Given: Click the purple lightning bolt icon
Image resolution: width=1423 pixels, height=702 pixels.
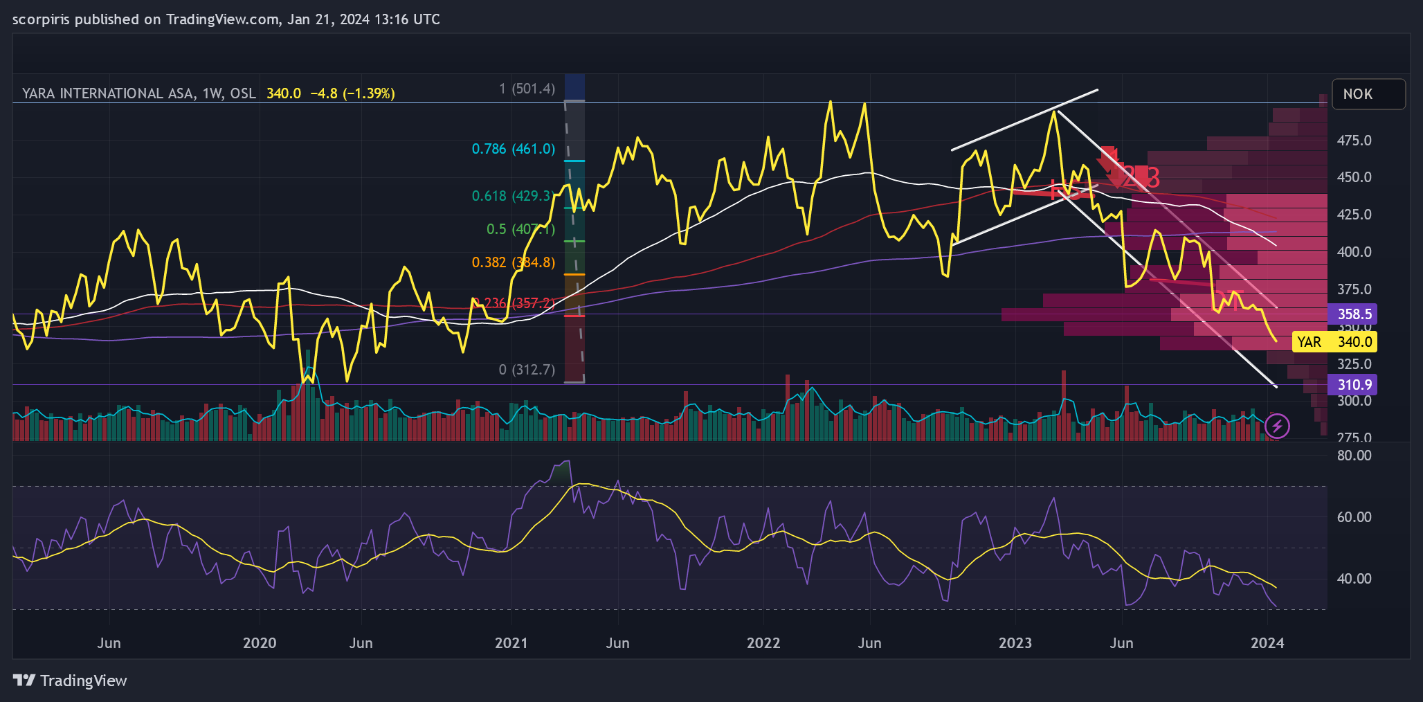Looking at the screenshot, I should coord(1277,426).
